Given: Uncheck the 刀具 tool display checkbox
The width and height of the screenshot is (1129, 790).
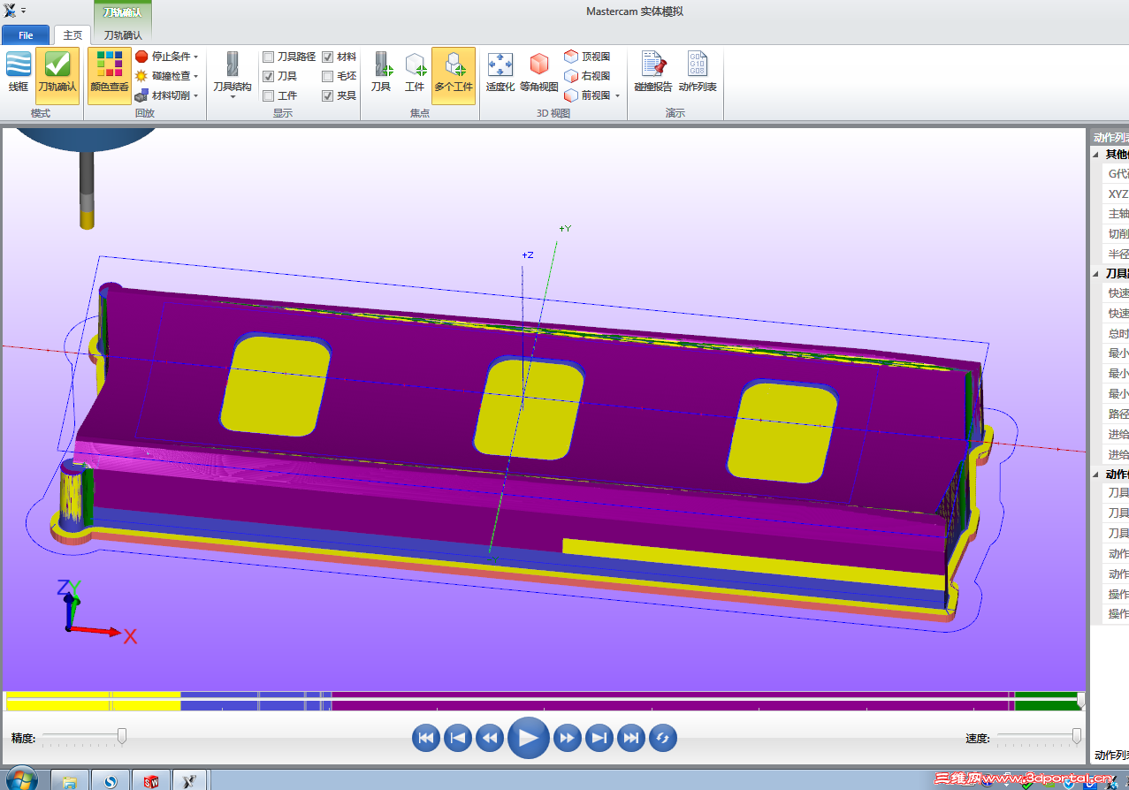Looking at the screenshot, I should [269, 76].
